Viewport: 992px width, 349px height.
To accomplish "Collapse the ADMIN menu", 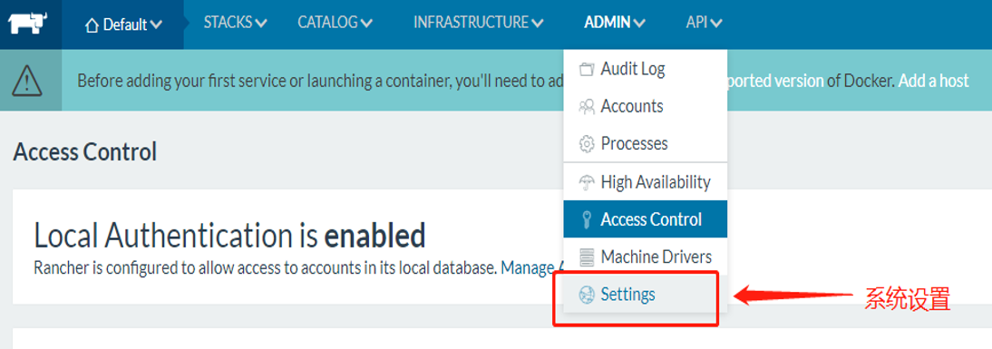I will point(614,23).
